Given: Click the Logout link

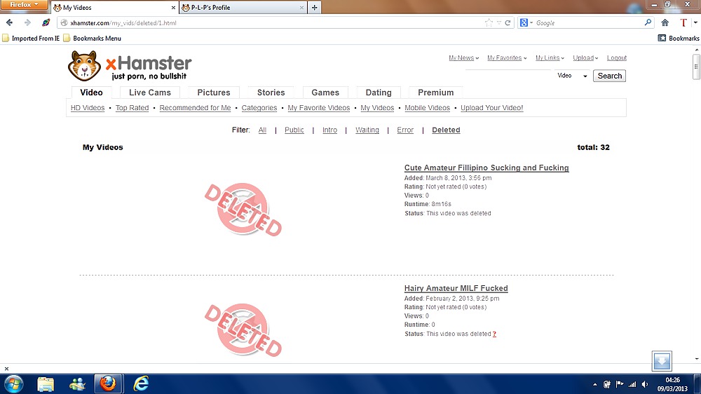Looking at the screenshot, I should [x=617, y=58].
